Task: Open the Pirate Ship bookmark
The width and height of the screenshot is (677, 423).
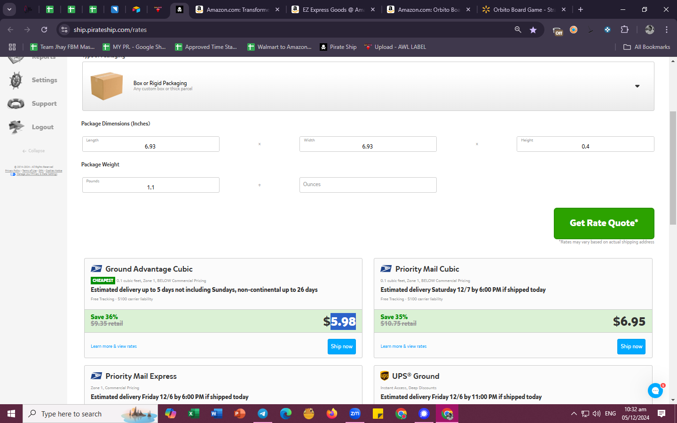Action: coord(338,47)
